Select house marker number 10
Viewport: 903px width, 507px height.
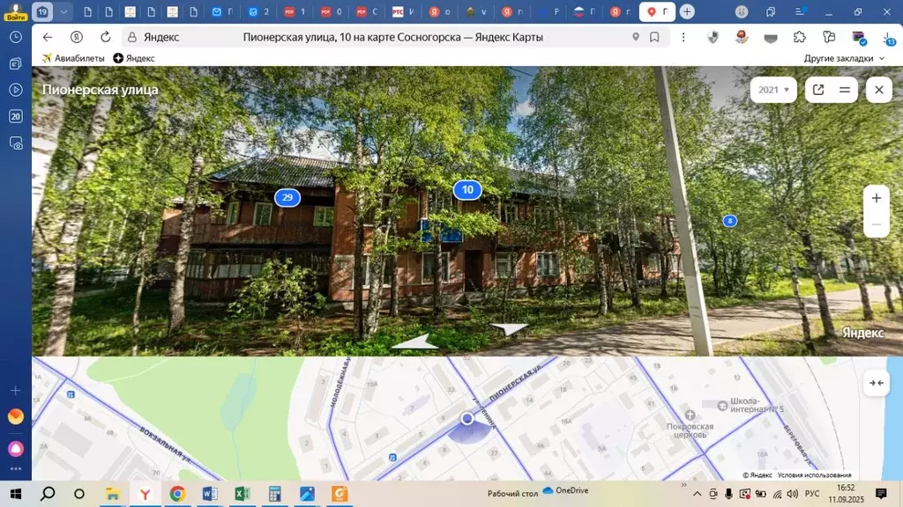pos(467,189)
